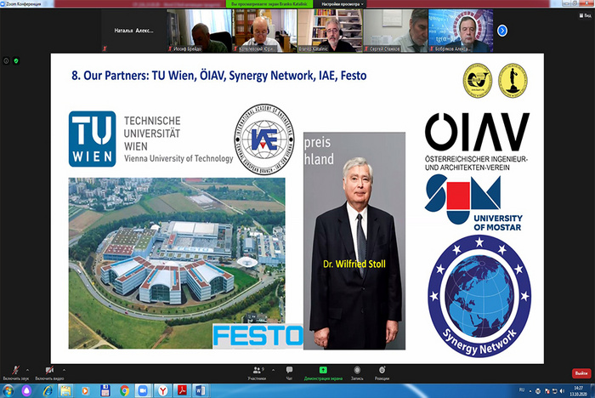The width and height of the screenshot is (595, 398).
Task: Open the media player taskbar icon
Action: tap(85, 391)
